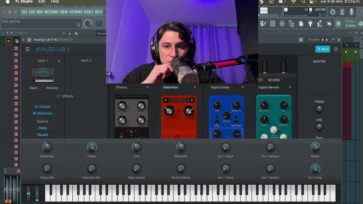Open the EDIT menu in FL Studio
The image size is (363, 204).
click(32, 12)
